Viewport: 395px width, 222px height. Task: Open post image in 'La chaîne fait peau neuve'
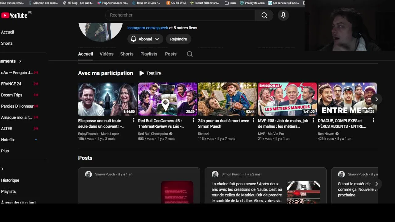[x=303, y=192]
